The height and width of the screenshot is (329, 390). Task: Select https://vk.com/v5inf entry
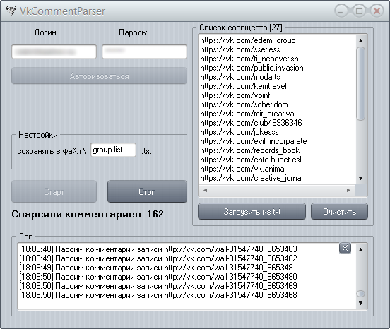tap(235, 95)
